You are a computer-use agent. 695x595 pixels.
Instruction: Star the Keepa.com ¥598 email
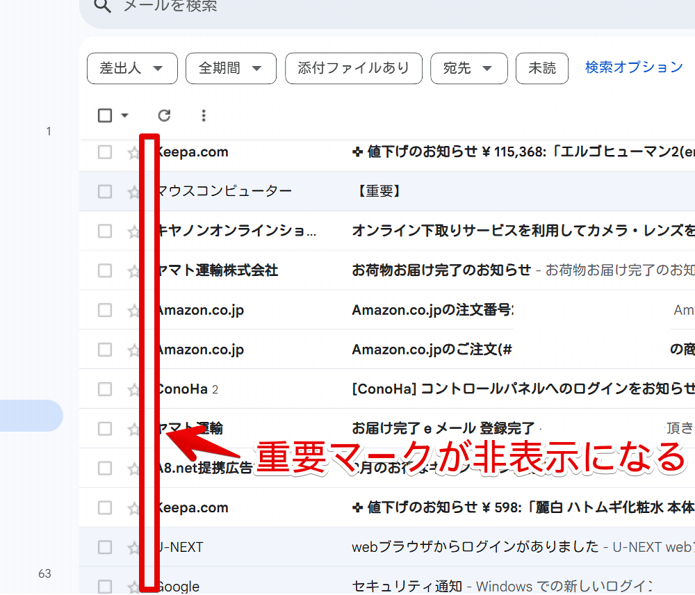click(x=133, y=509)
